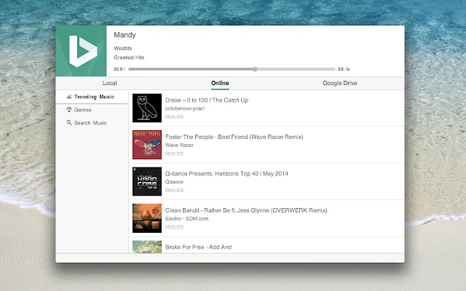Click uploader Electro - EDM.com
Screen dimensions: 466x291
coord(186,219)
